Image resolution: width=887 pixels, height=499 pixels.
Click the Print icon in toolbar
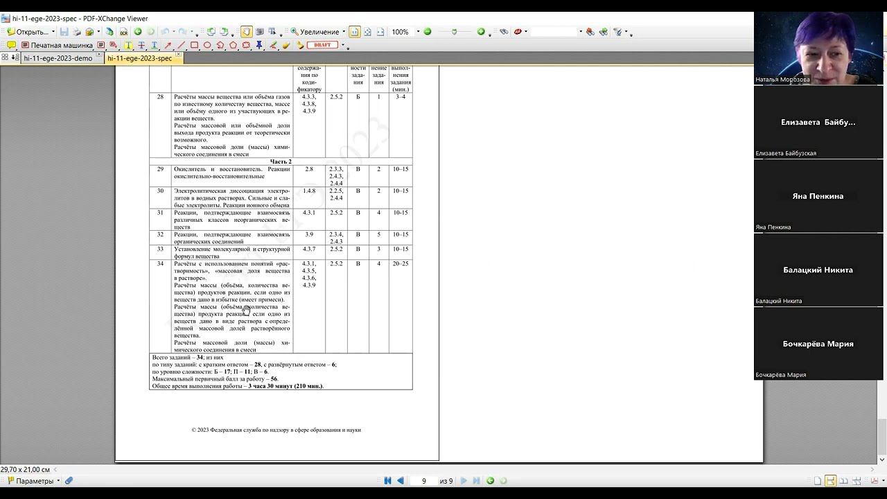[x=77, y=32]
